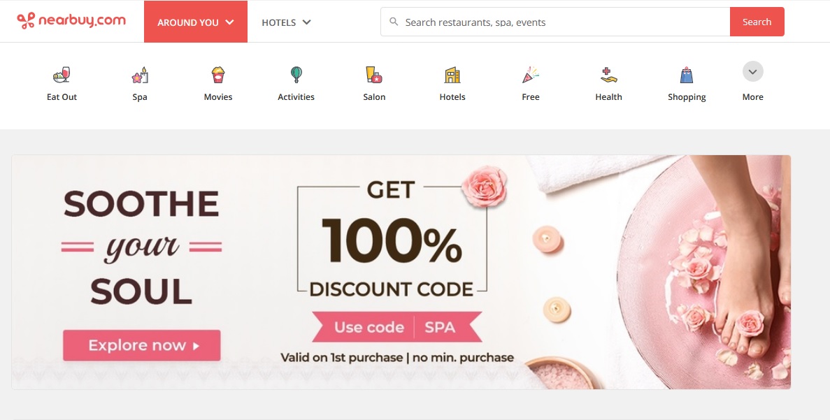
Task: Click the red Search button
Action: (x=757, y=22)
